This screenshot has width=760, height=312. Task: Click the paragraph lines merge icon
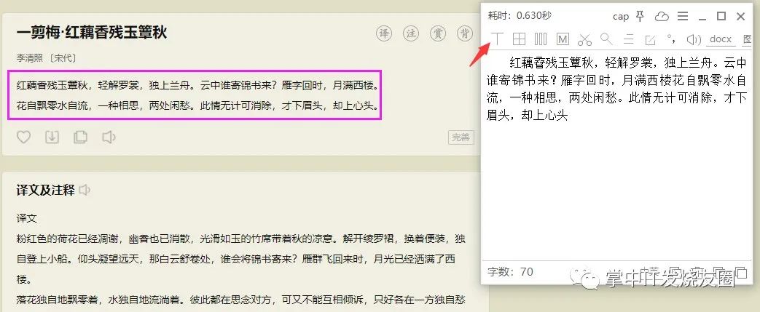[x=629, y=39]
